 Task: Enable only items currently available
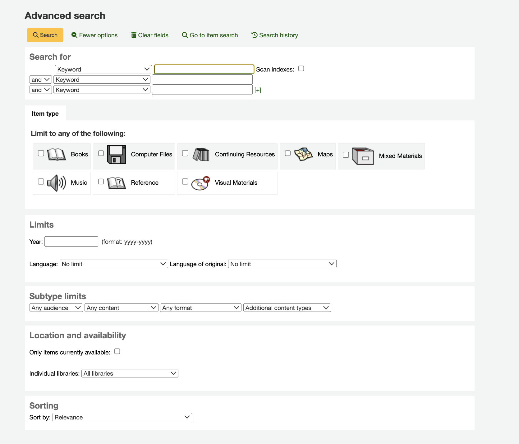117,351
